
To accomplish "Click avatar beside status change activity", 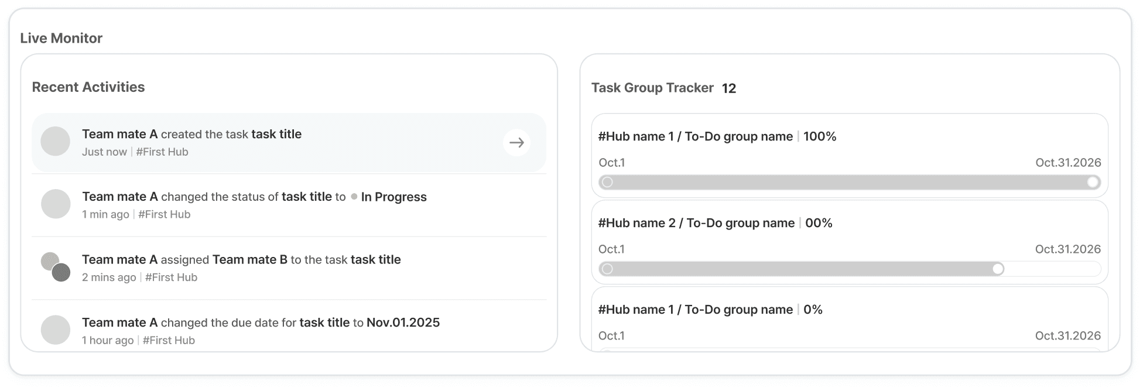I will (56, 204).
